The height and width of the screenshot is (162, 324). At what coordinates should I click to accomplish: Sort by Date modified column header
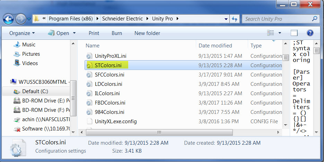coord(215,46)
